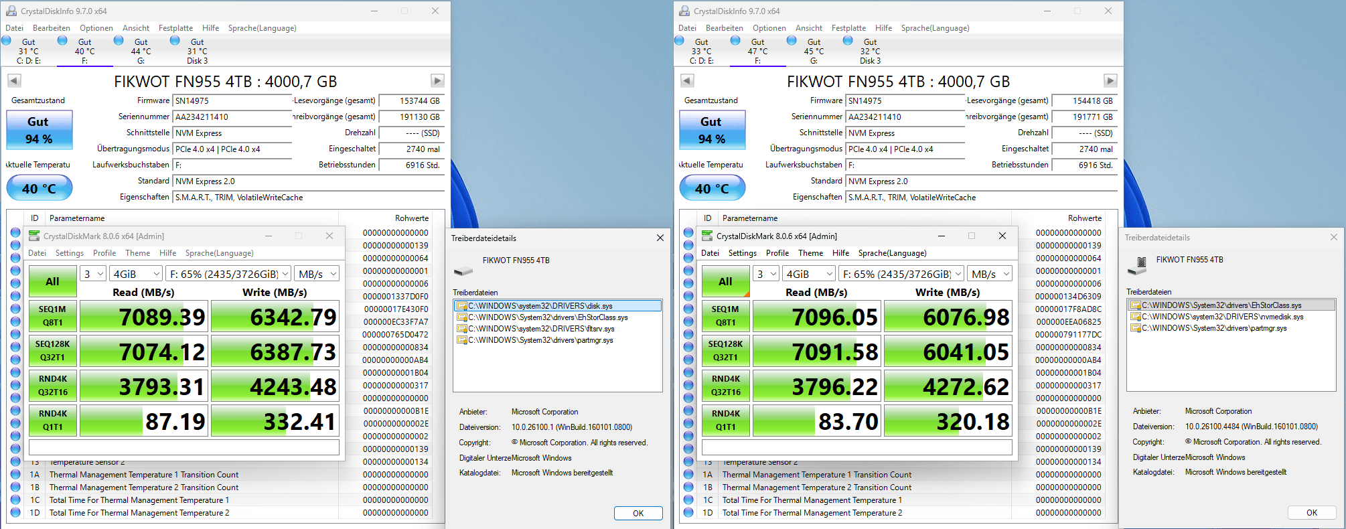Go to previous disk in left CrystalDiskInfo window
Image resolution: width=1346 pixels, height=529 pixels.
(x=14, y=81)
